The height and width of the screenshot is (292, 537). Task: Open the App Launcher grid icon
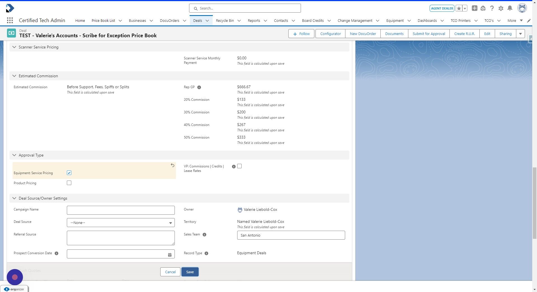[x=10, y=20]
